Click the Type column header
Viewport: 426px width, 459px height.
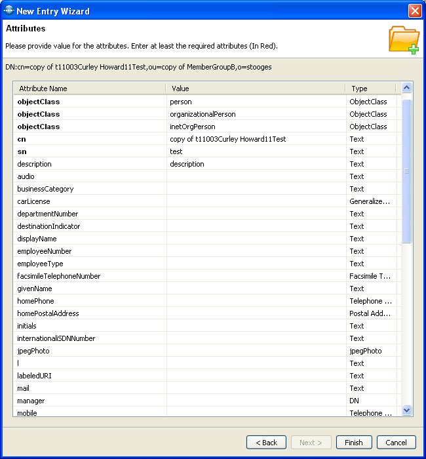click(x=371, y=89)
